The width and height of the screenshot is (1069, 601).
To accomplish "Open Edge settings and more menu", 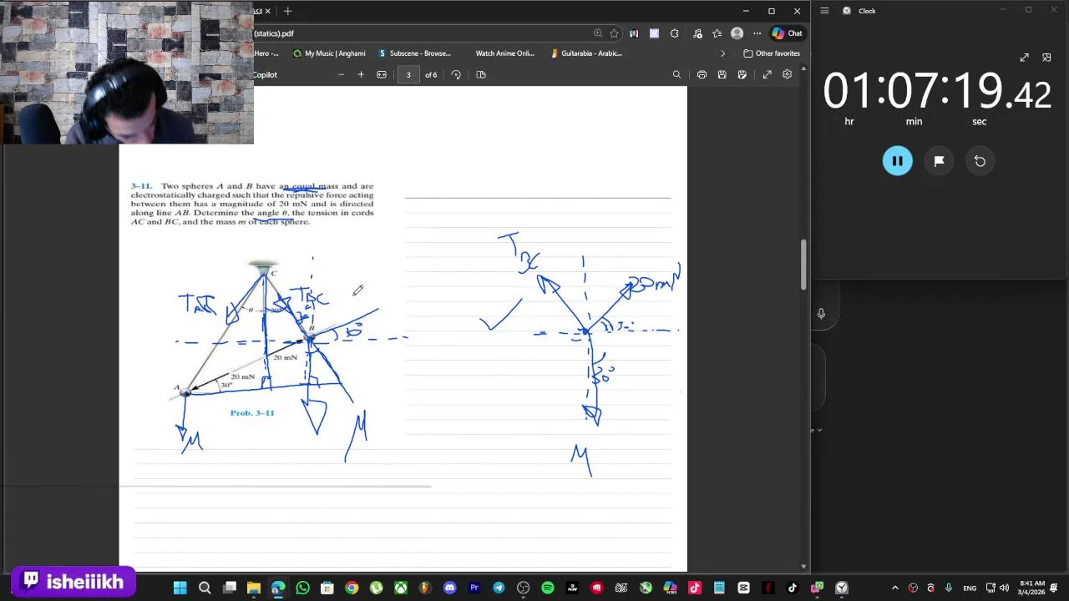I will pos(757,33).
